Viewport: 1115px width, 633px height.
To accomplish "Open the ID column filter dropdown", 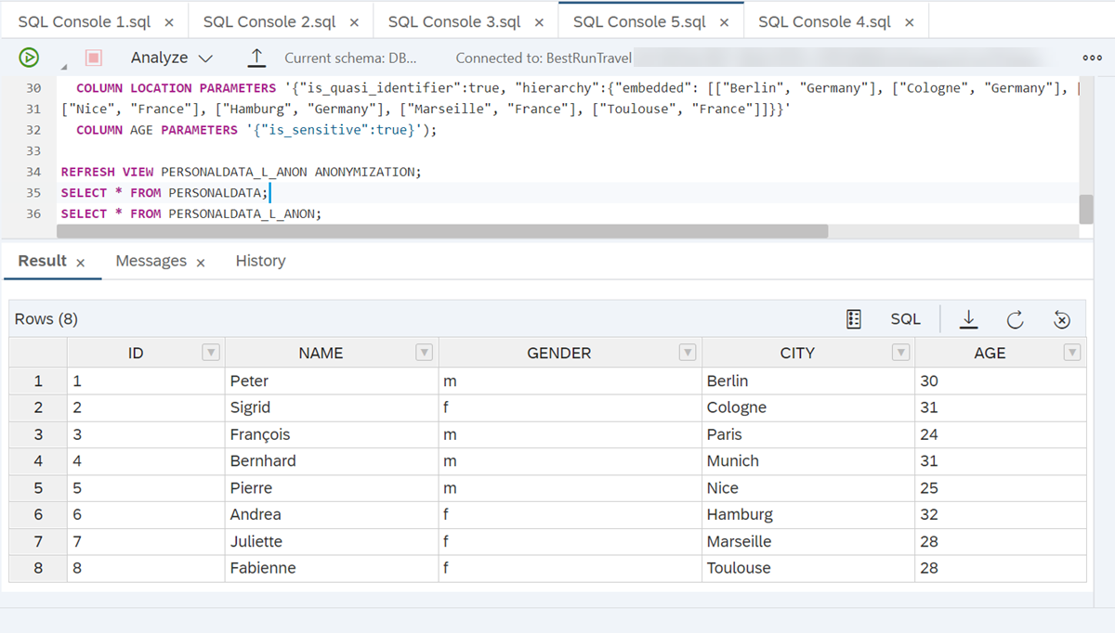I will [x=211, y=353].
